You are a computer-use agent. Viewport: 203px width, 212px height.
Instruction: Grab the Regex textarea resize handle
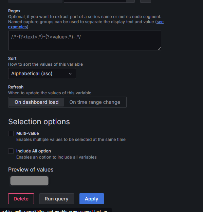tap(159, 49)
